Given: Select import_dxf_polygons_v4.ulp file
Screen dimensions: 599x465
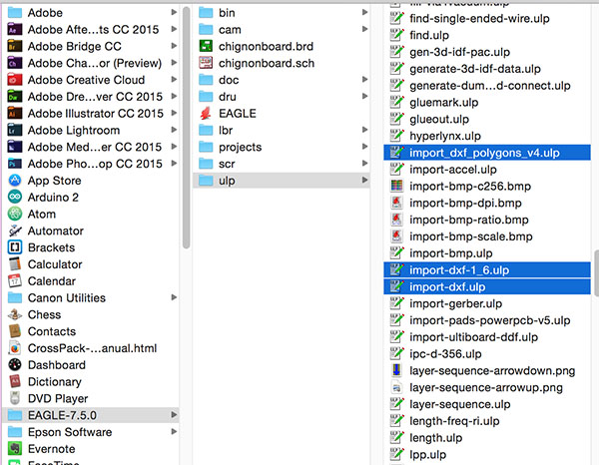Looking at the screenshot, I should (487, 153).
